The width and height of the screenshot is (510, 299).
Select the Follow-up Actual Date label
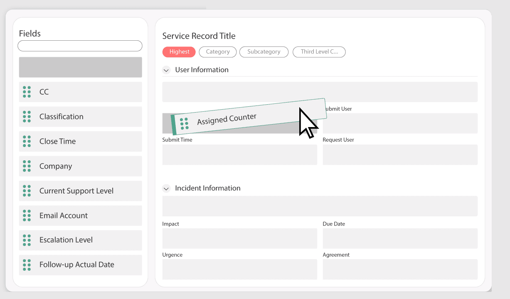77,265
